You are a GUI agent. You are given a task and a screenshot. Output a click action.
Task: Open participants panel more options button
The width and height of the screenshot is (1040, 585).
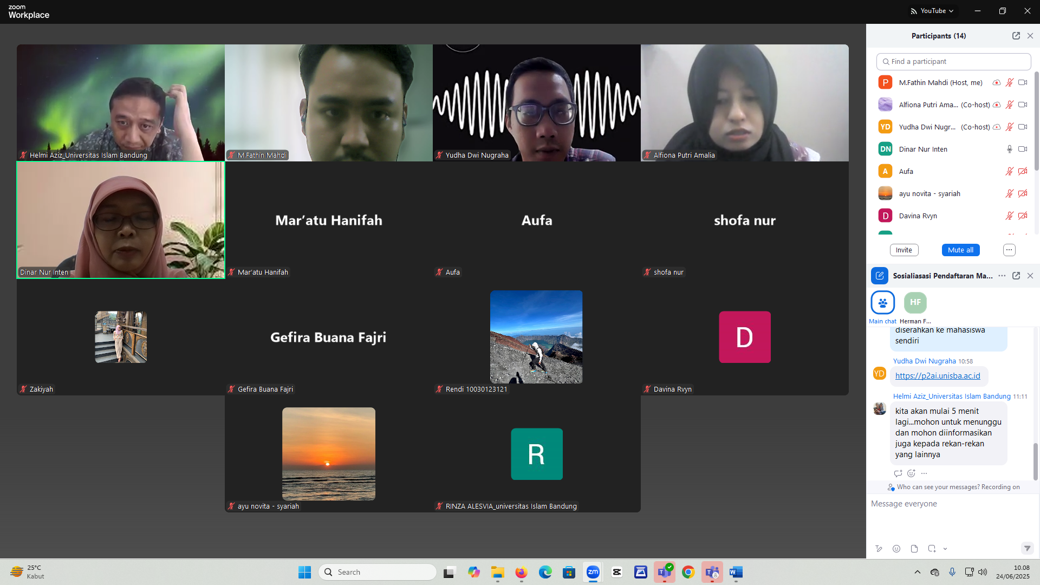click(x=1009, y=250)
